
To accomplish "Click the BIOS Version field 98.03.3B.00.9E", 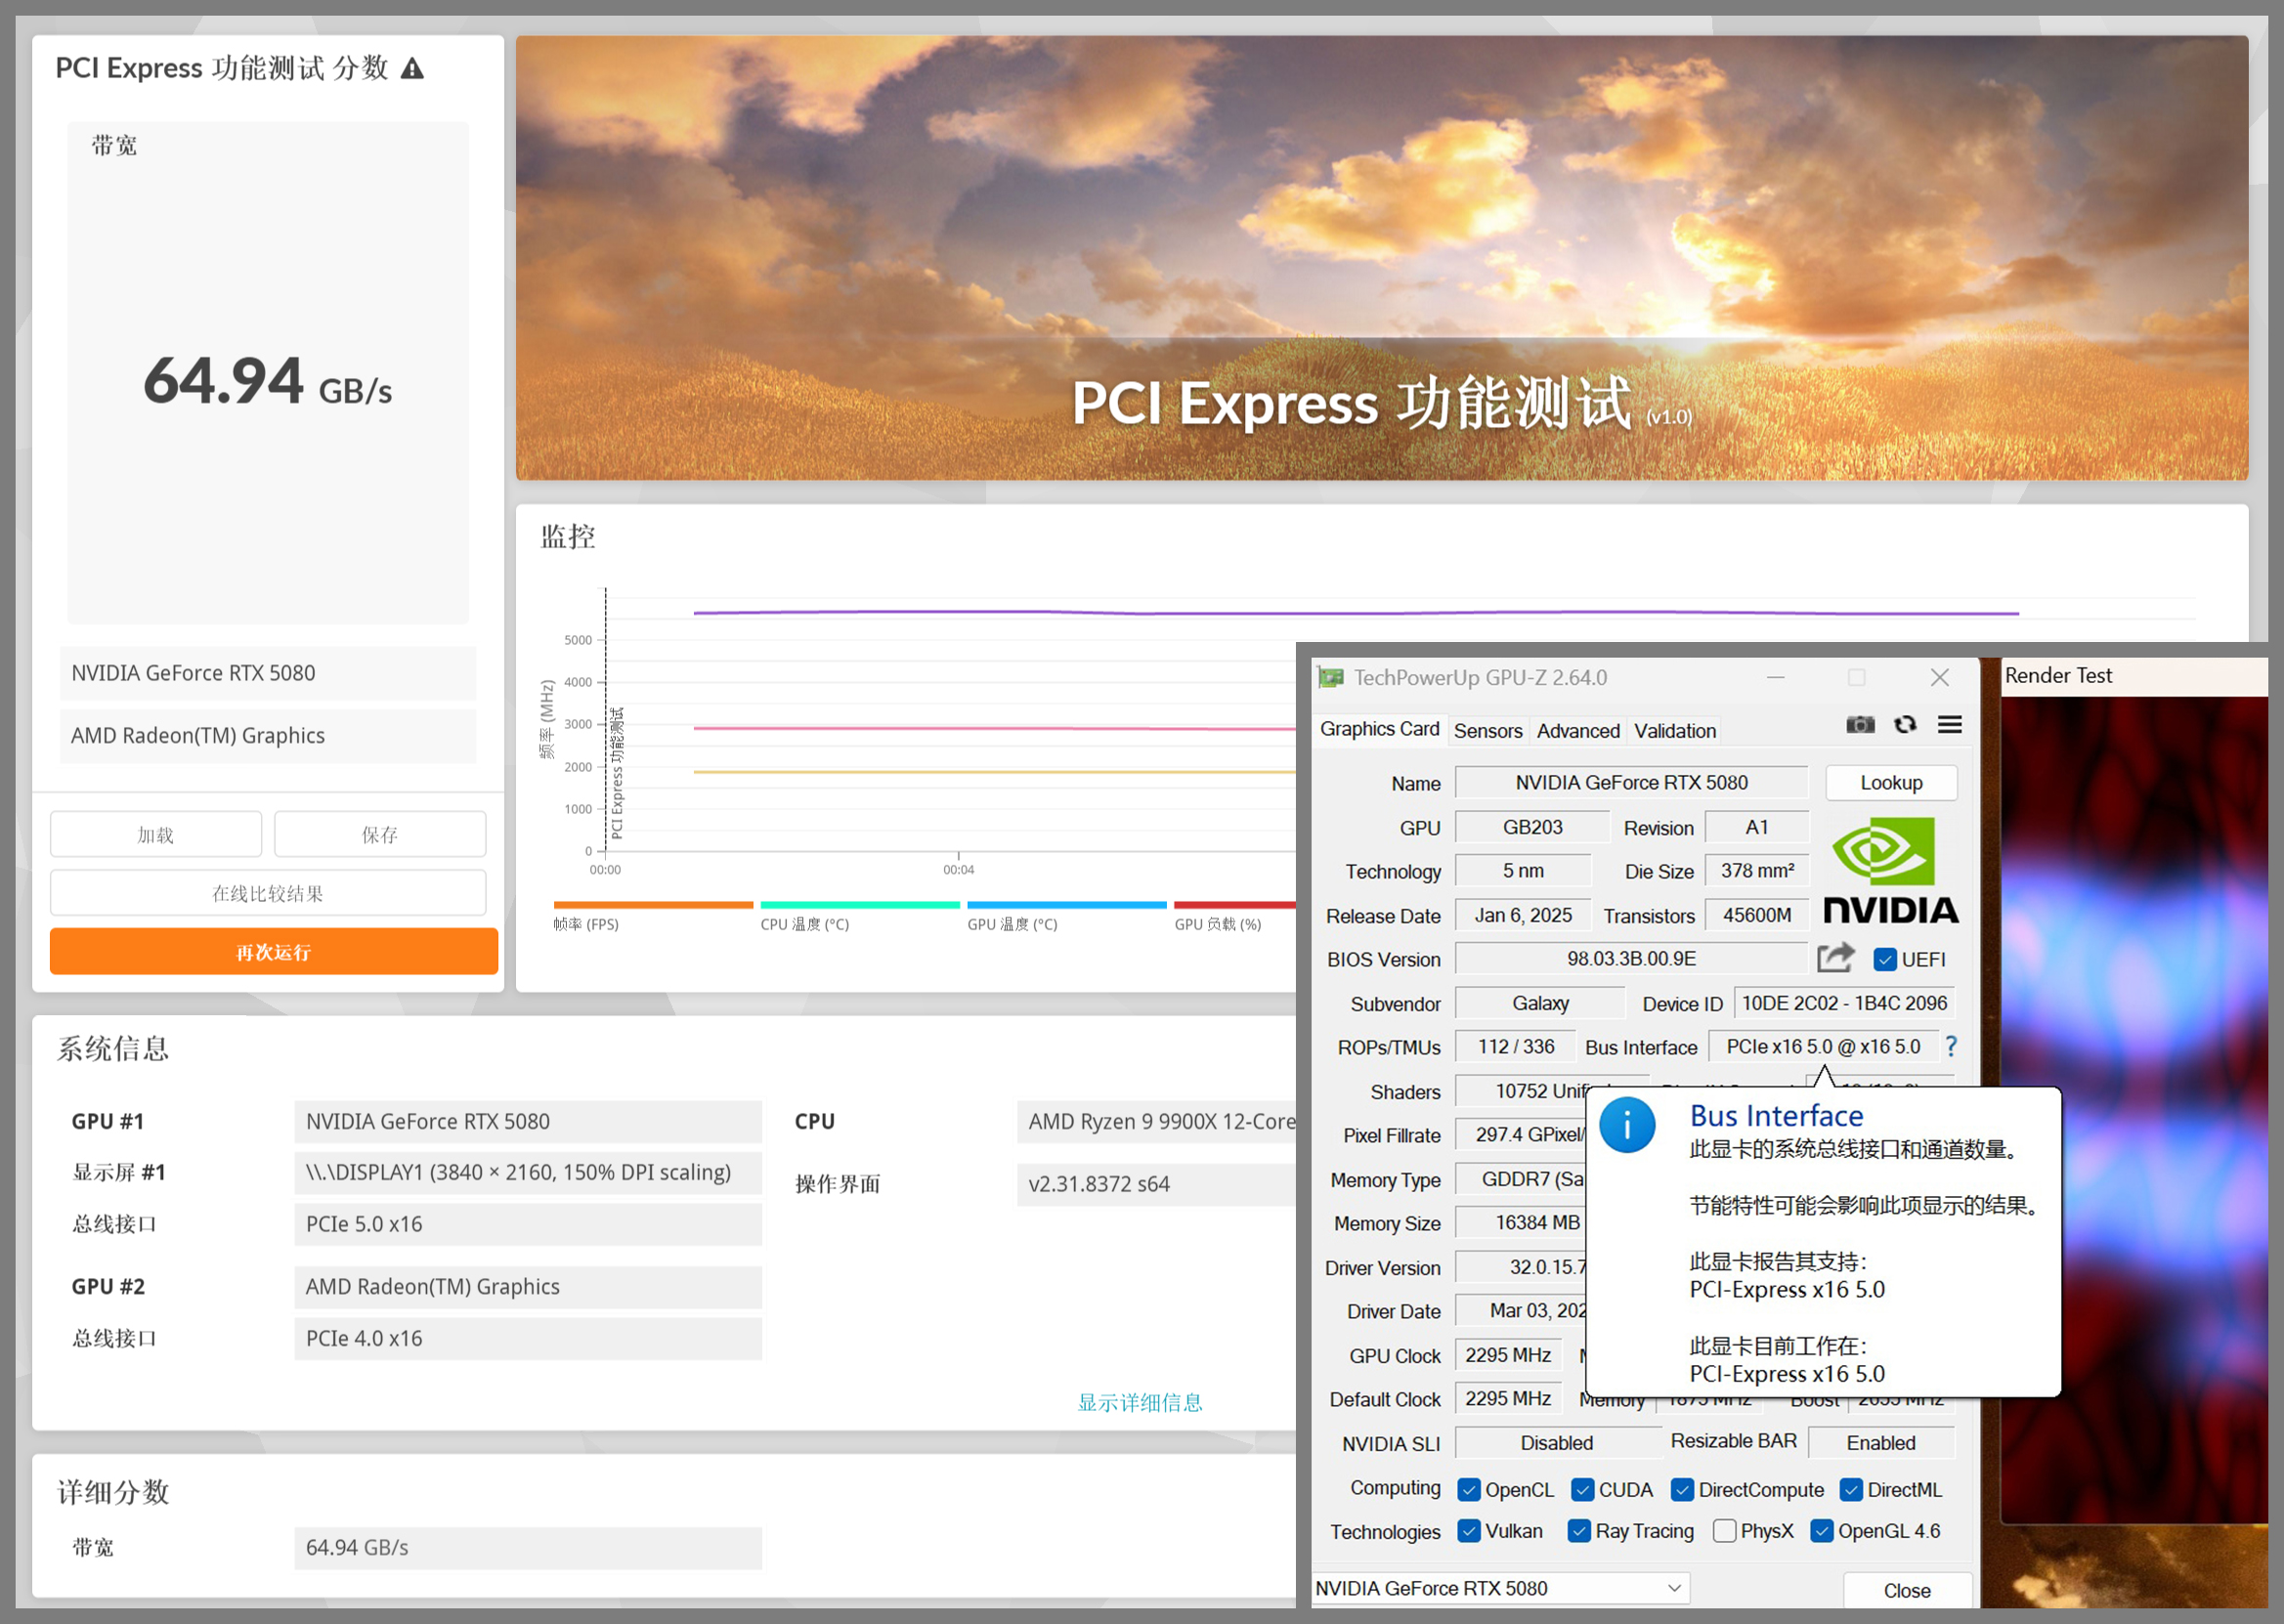I will pyautogui.click(x=1631, y=959).
